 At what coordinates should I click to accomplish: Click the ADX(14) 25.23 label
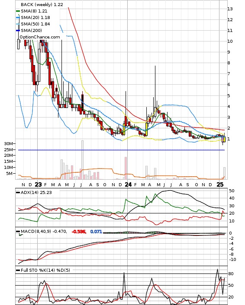(x=36, y=192)
